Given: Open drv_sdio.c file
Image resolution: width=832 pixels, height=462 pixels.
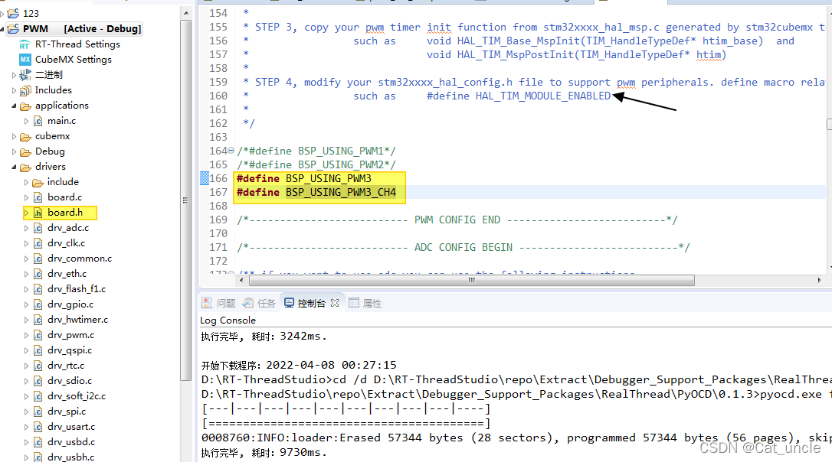Looking at the screenshot, I should click(70, 381).
